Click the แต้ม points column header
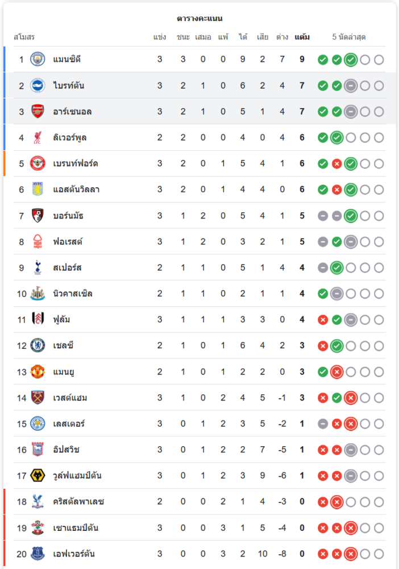Viewport: 399px width, 569px height. [302, 38]
